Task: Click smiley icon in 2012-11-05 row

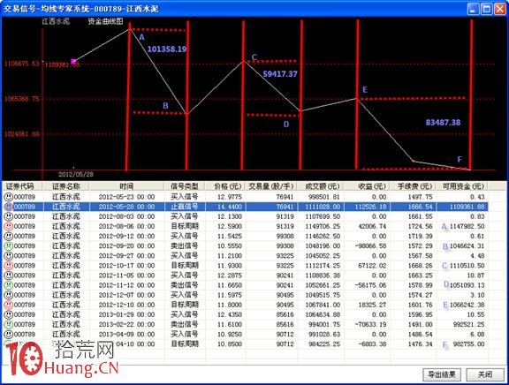Action: coord(9,276)
